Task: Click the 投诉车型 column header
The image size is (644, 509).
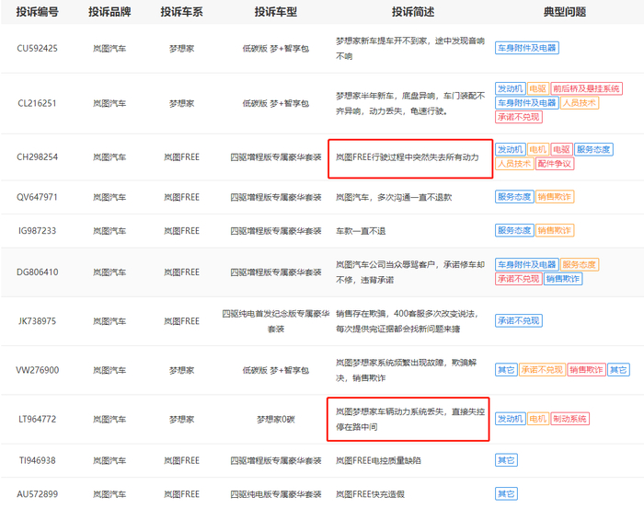Action: (276, 12)
